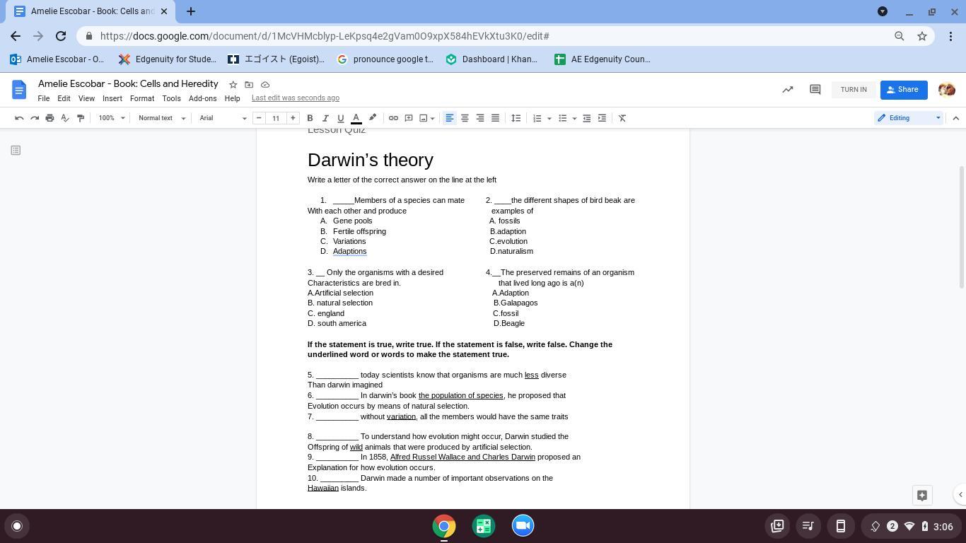Click the font size input field
Image resolution: width=966 pixels, height=543 pixels.
[276, 118]
